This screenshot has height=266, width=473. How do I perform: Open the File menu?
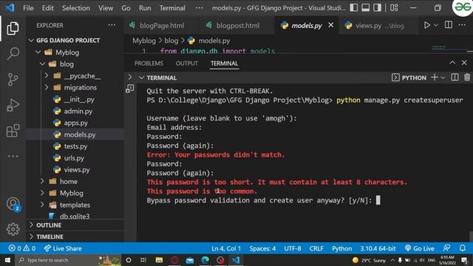[28, 8]
